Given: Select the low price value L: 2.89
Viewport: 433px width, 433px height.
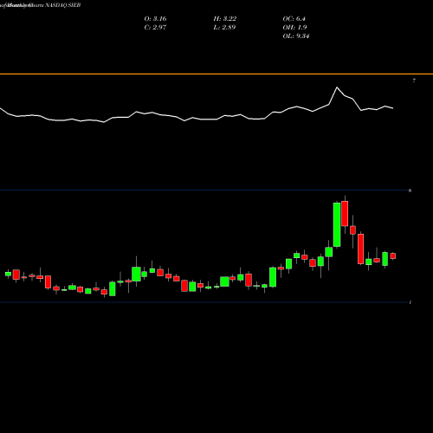Looking at the screenshot, I should tap(224, 28).
